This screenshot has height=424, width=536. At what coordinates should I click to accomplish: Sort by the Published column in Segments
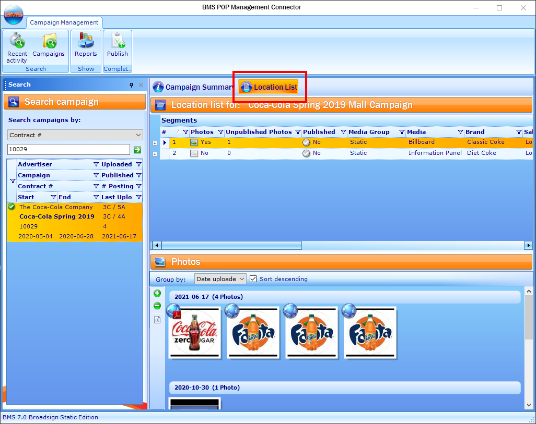(x=319, y=132)
